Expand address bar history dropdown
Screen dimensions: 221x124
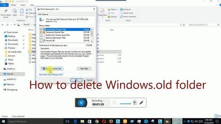pyautogui.click(x=181, y=25)
